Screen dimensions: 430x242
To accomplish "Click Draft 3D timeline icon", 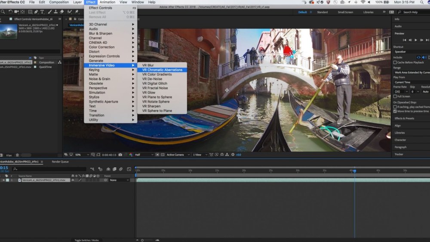I will (100, 169).
